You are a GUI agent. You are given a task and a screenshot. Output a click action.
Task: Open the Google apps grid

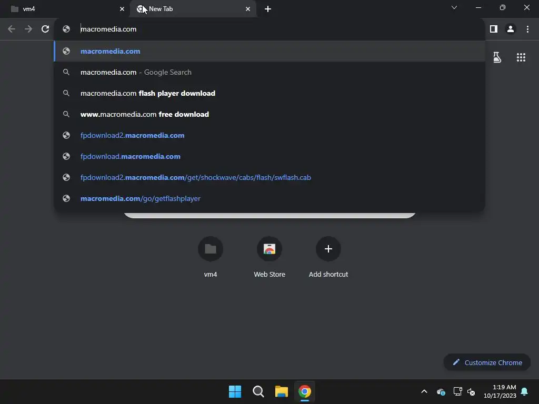521,57
